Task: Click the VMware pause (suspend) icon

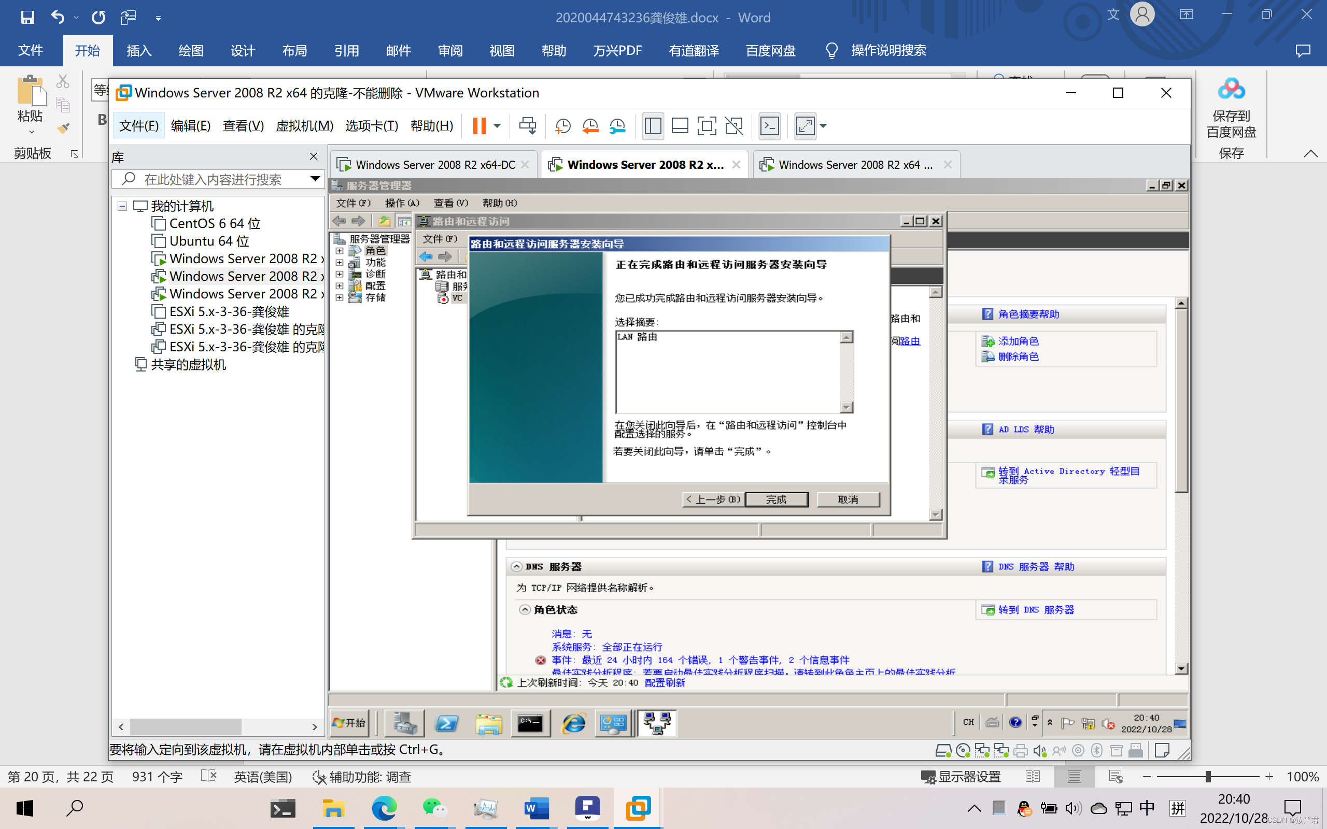Action: click(479, 126)
